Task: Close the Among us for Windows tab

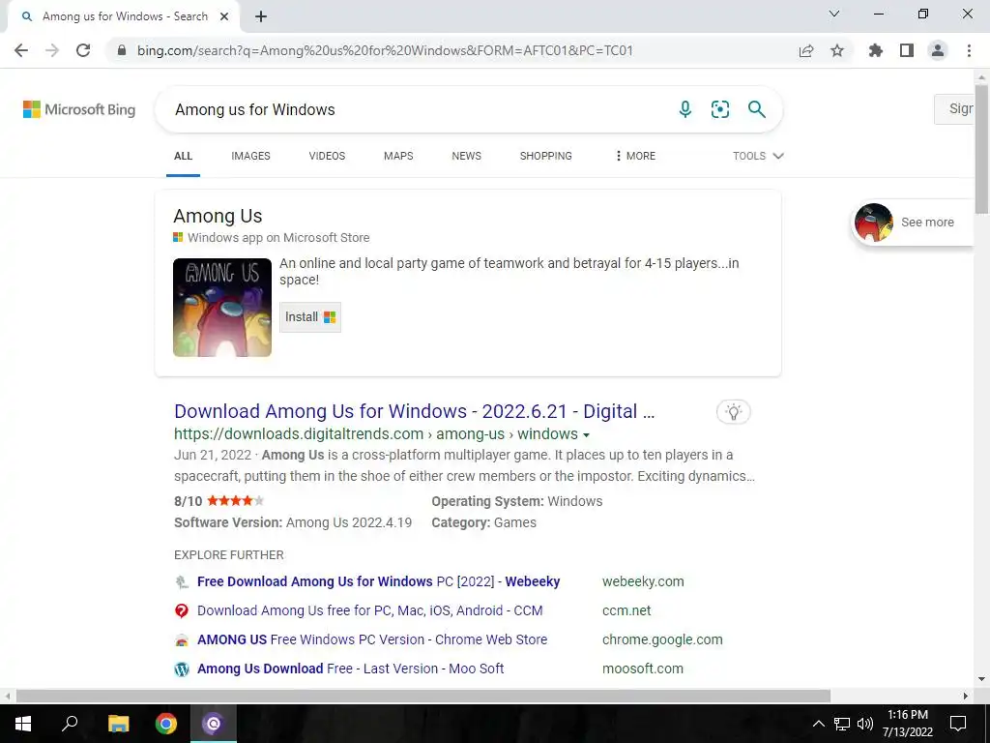Action: point(224,17)
